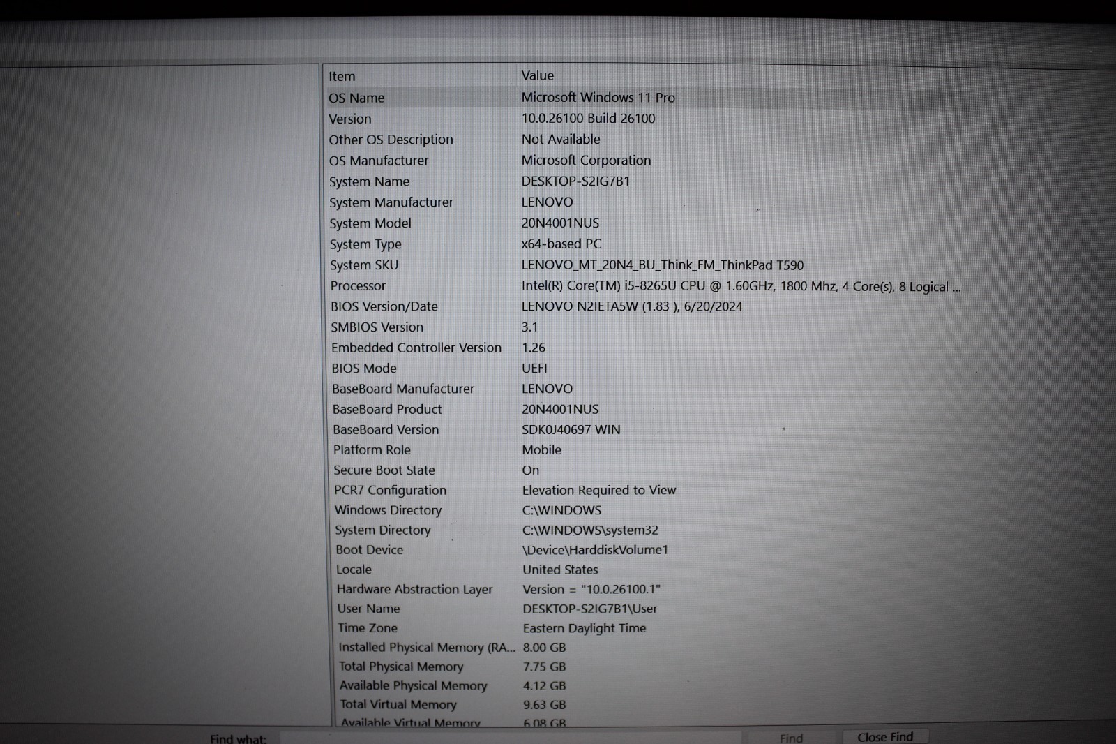Select the BaseBoard Product row label
The height and width of the screenshot is (744, 1116).
click(x=387, y=409)
